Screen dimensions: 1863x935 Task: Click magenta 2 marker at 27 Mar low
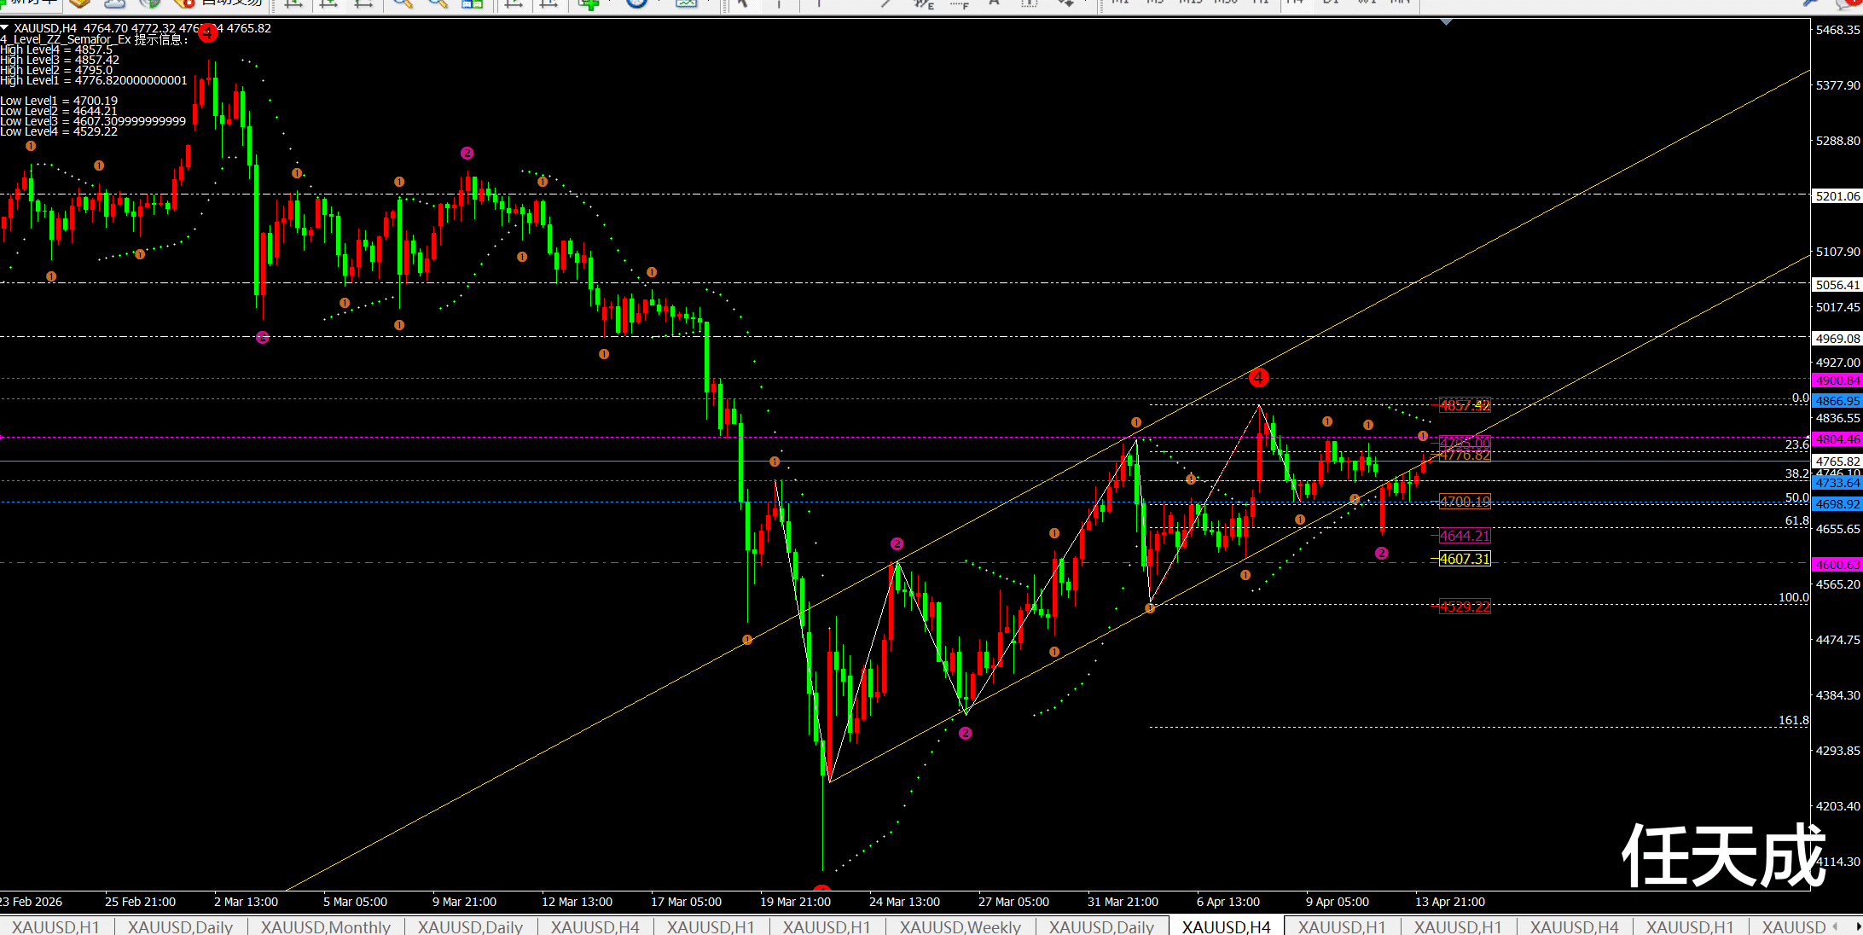965,733
